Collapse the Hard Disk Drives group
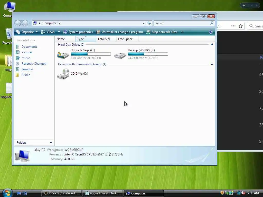Image resolution: width=263 pixels, height=197 pixels. 212,45
